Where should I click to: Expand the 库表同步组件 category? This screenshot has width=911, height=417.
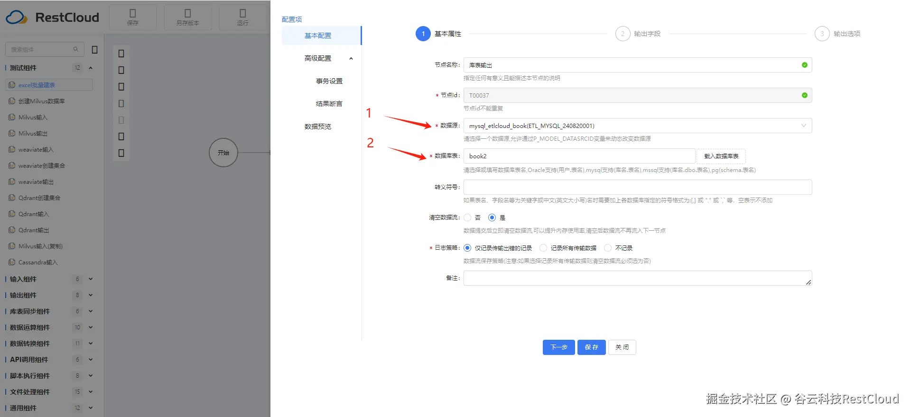tap(91, 311)
